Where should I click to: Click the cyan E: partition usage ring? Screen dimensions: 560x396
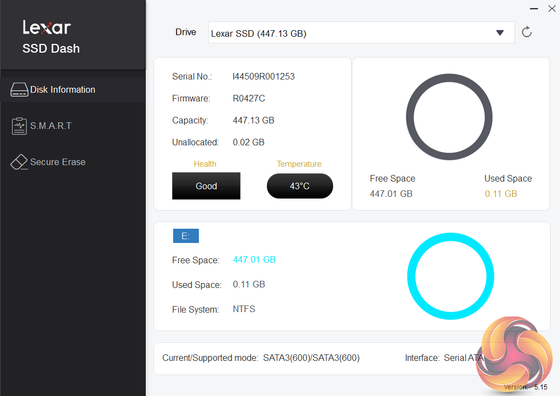pyautogui.click(x=451, y=276)
